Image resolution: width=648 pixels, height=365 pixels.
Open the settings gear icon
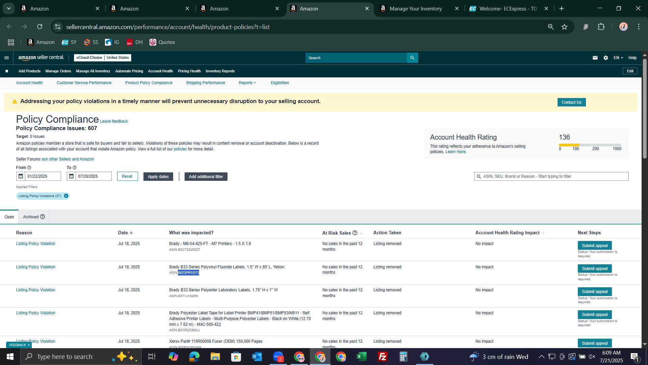(x=606, y=58)
